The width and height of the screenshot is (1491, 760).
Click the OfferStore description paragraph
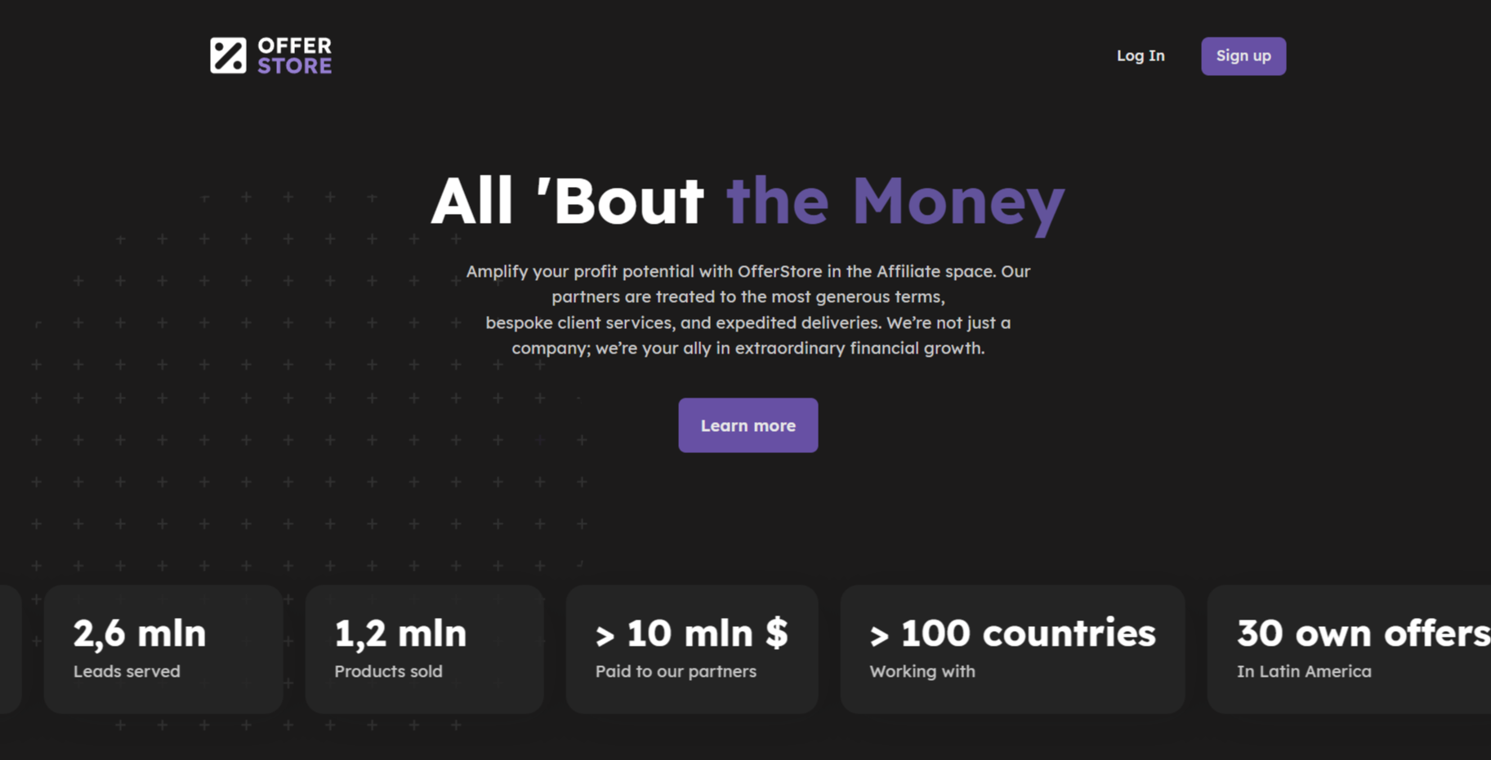tap(748, 309)
